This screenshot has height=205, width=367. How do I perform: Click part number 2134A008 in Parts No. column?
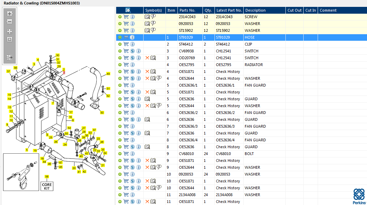187,195
